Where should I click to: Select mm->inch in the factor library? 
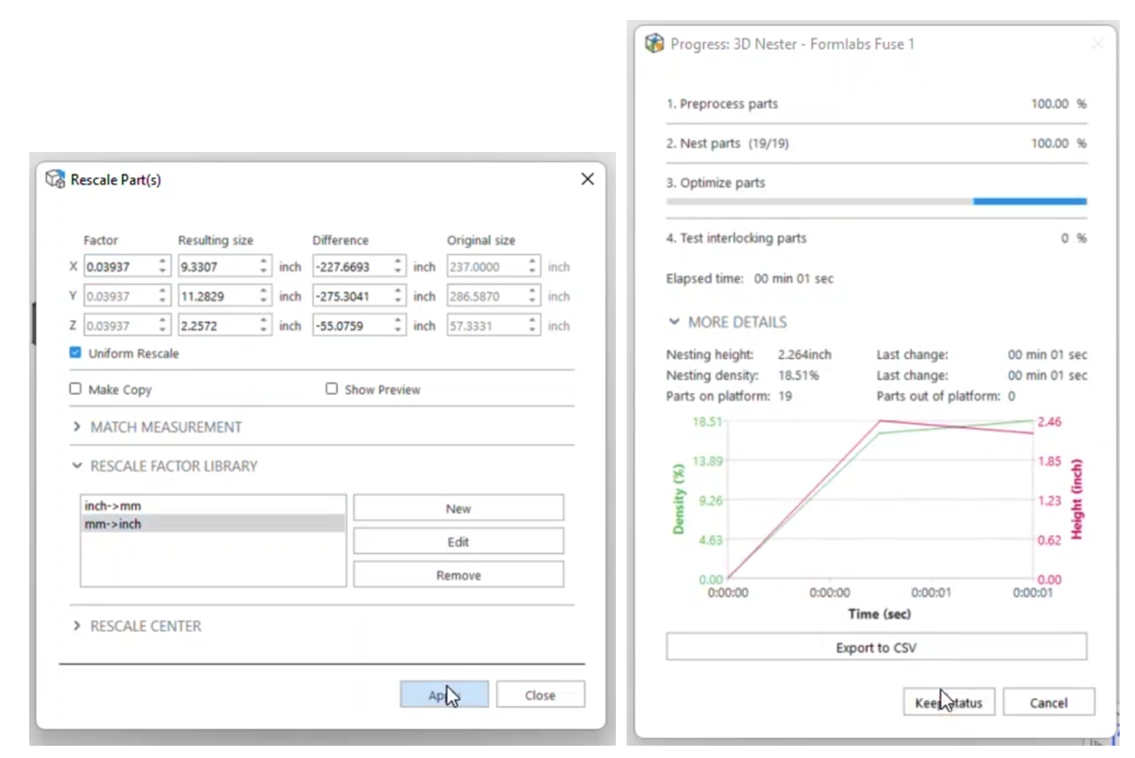[213, 524]
